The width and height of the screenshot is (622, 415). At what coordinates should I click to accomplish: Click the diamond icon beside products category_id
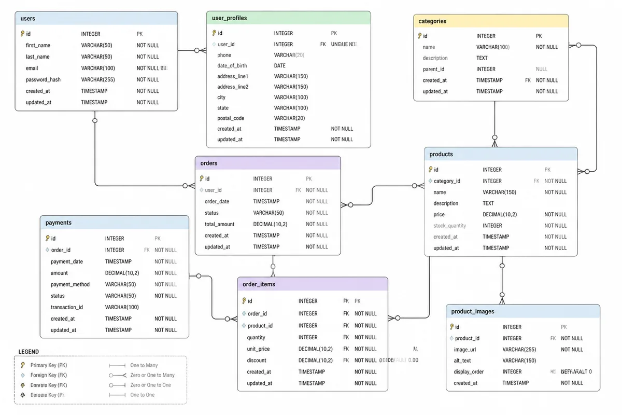pos(430,181)
